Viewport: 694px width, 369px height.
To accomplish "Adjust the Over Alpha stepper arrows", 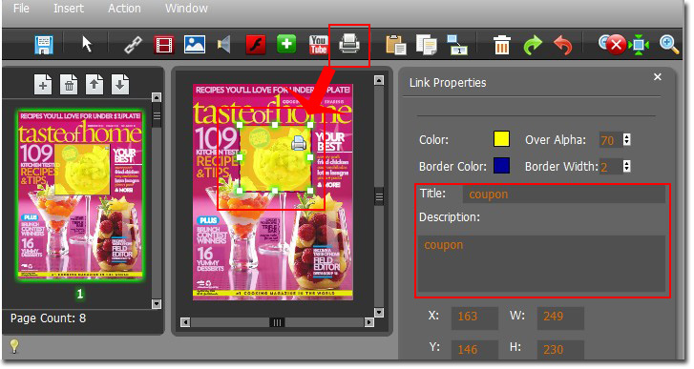I will (626, 139).
